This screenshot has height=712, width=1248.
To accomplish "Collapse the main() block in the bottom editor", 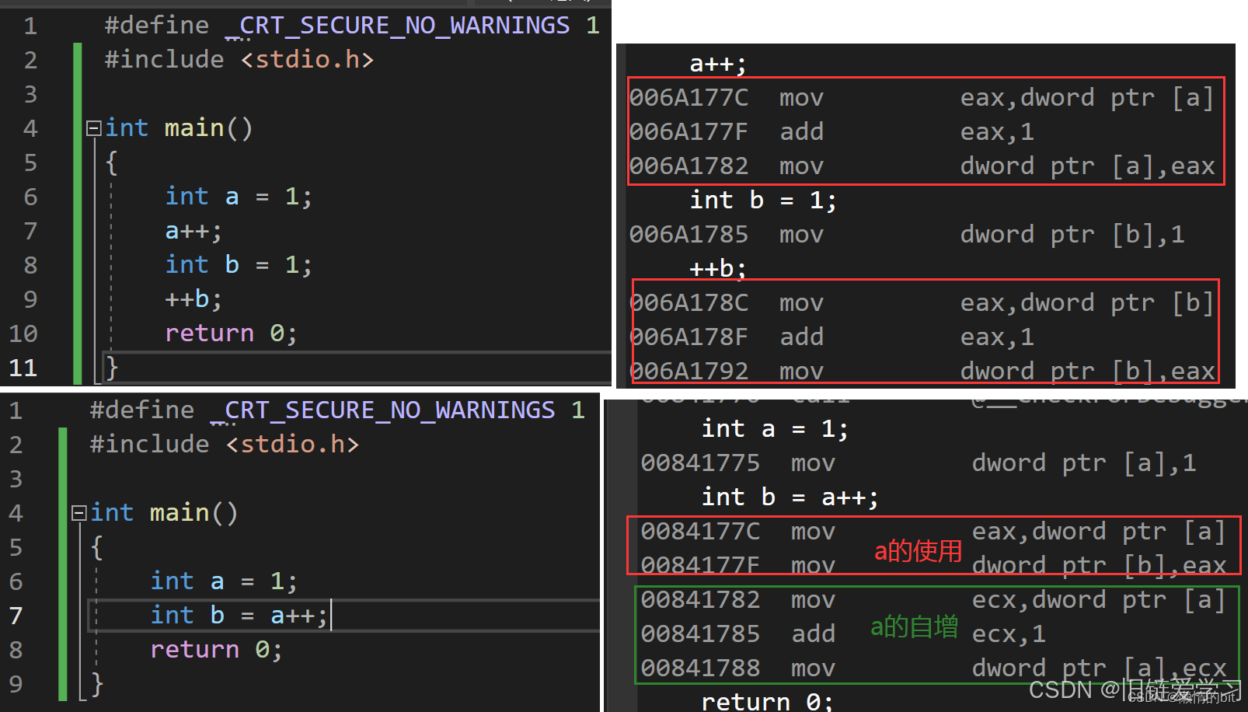I will pos(78,513).
